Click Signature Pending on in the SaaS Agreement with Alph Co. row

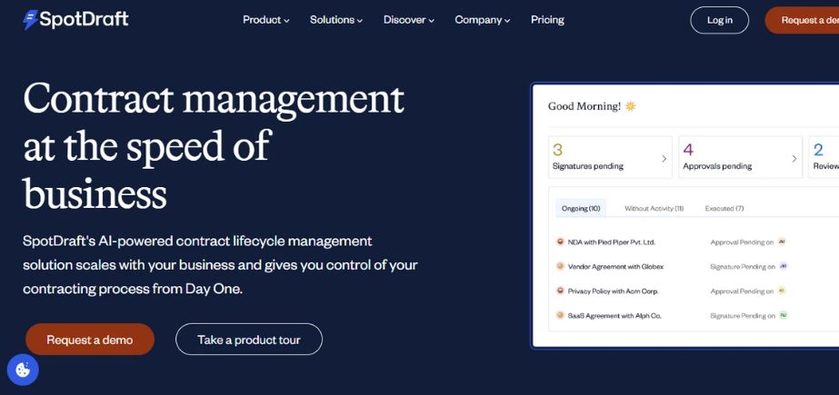742,316
